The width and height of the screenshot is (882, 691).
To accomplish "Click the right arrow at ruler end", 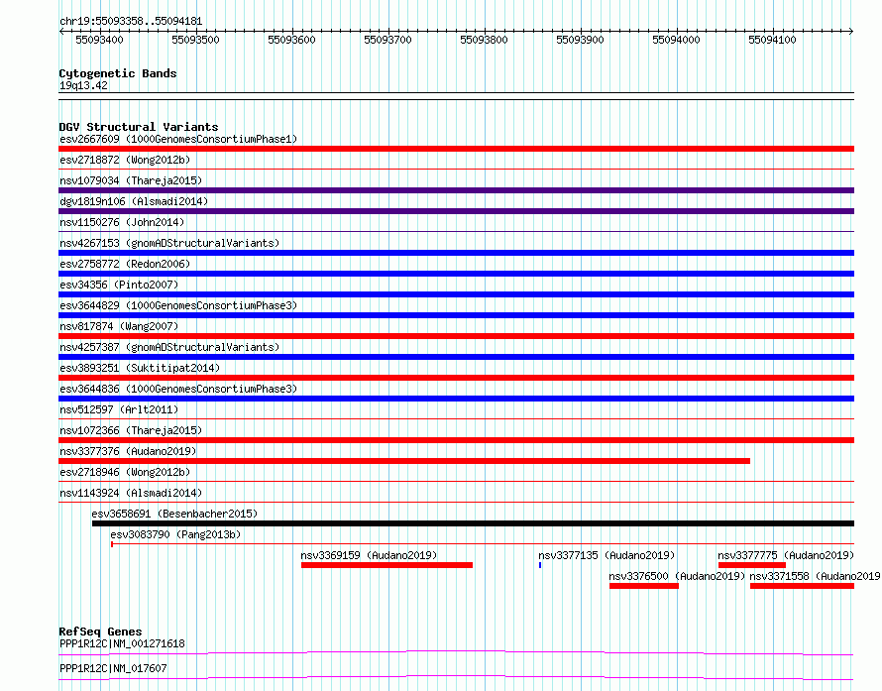I will [x=851, y=32].
